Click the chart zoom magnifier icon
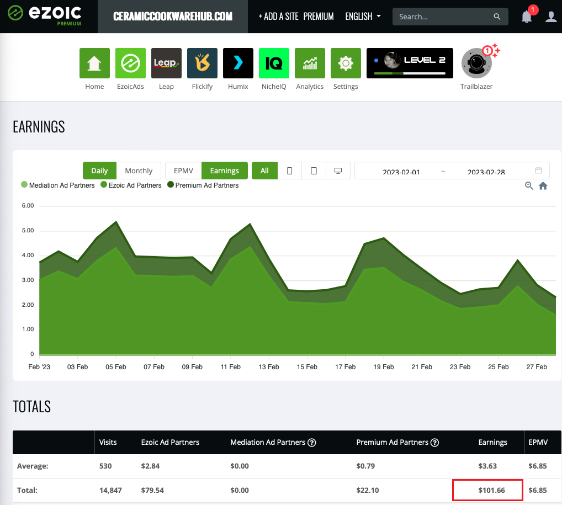562x505 pixels. (x=529, y=185)
